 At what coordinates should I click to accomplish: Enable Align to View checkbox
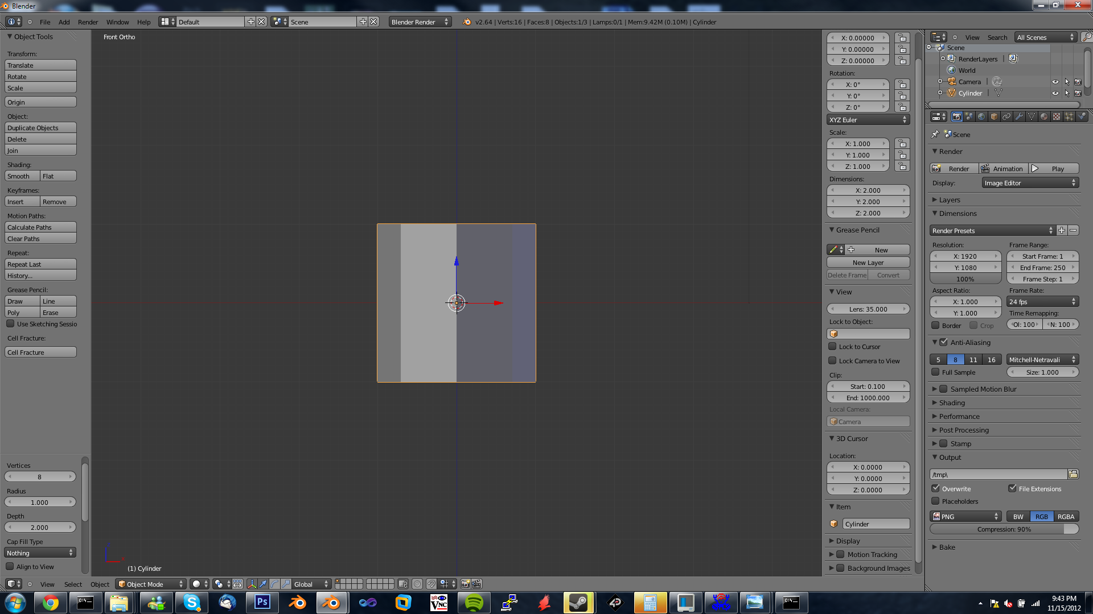[10, 566]
